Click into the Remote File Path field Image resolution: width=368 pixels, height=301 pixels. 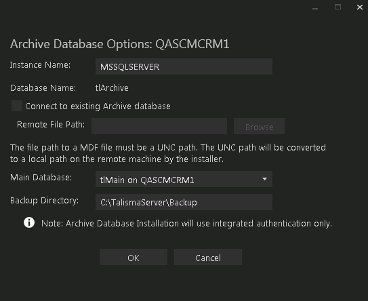[159, 126]
